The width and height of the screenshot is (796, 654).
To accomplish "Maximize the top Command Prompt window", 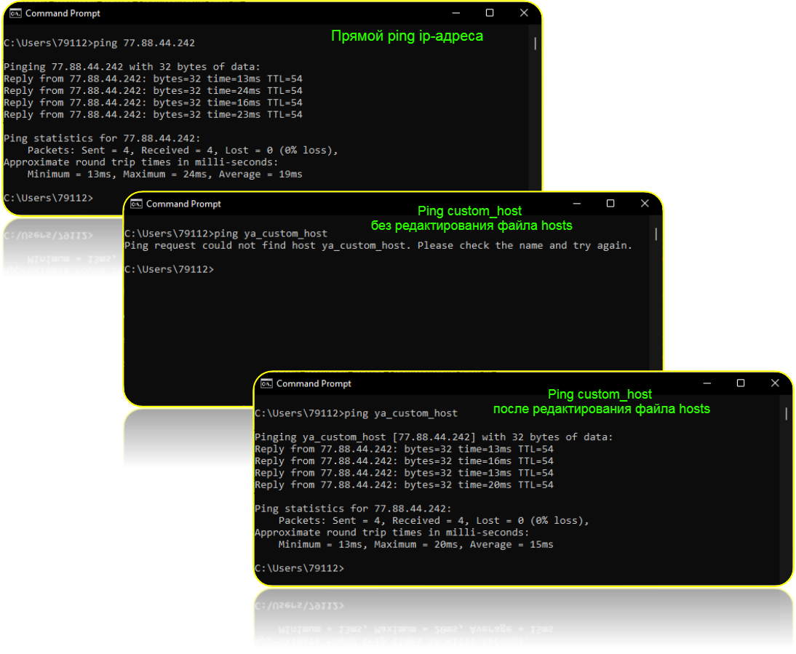I will tap(490, 13).
